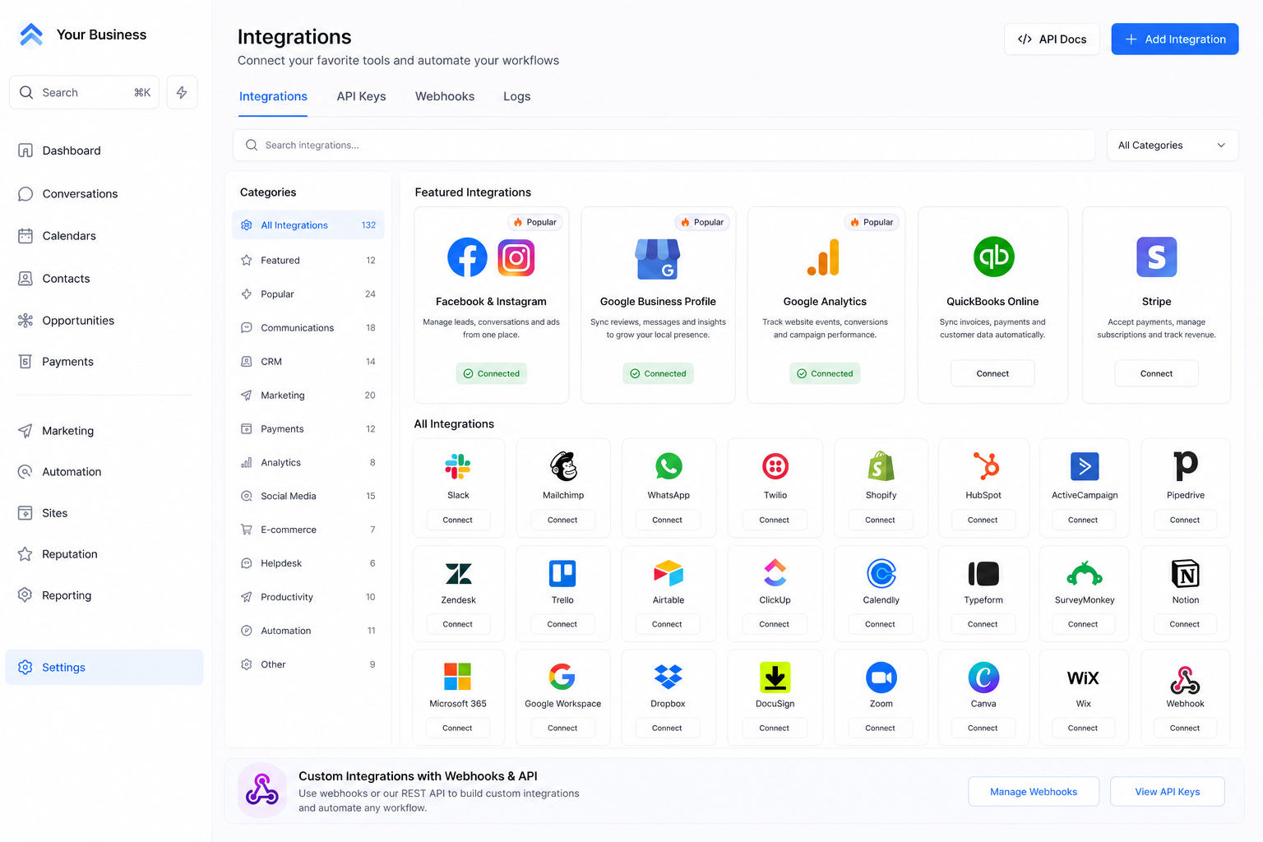Click the Zoom logo icon
Image resolution: width=1263 pixels, height=842 pixels.
[x=881, y=677]
